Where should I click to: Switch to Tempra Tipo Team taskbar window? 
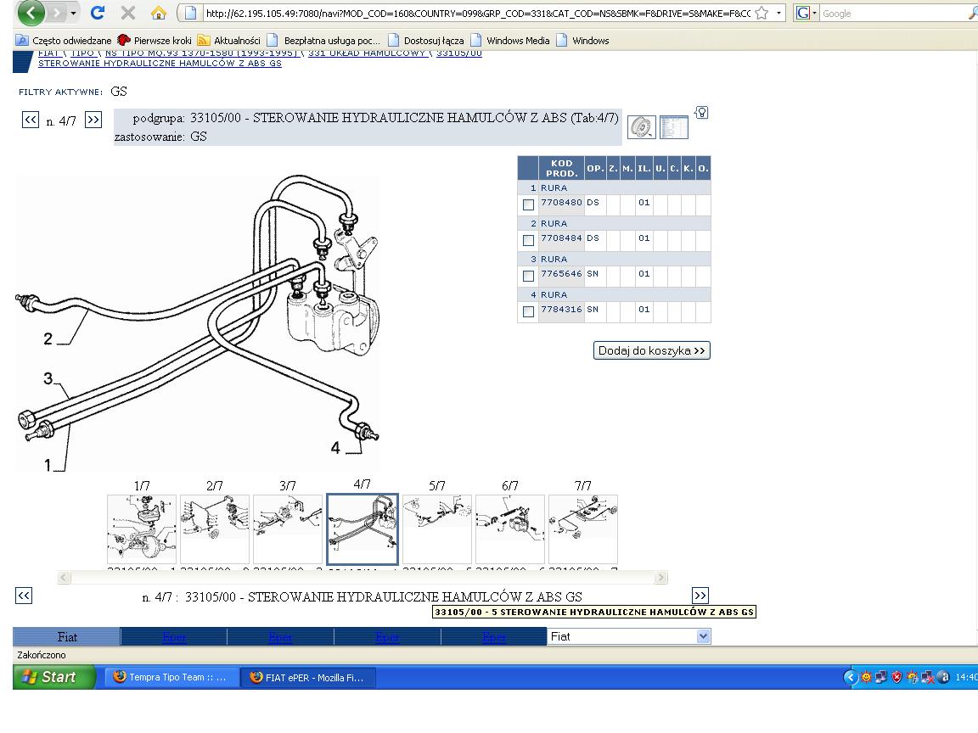(171, 677)
